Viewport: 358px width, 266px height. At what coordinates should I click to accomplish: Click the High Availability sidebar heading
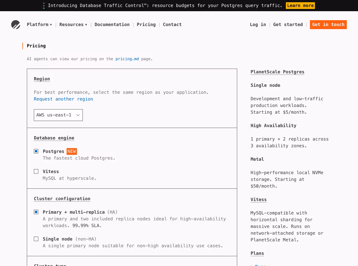[x=274, y=126]
